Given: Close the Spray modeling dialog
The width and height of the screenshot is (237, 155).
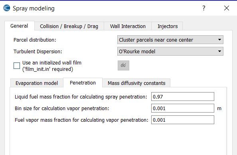Looking at the screenshot, I should pyautogui.click(x=226, y=8).
